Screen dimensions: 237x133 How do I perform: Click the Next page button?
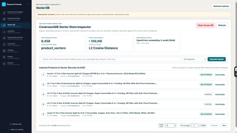(224, 125)
